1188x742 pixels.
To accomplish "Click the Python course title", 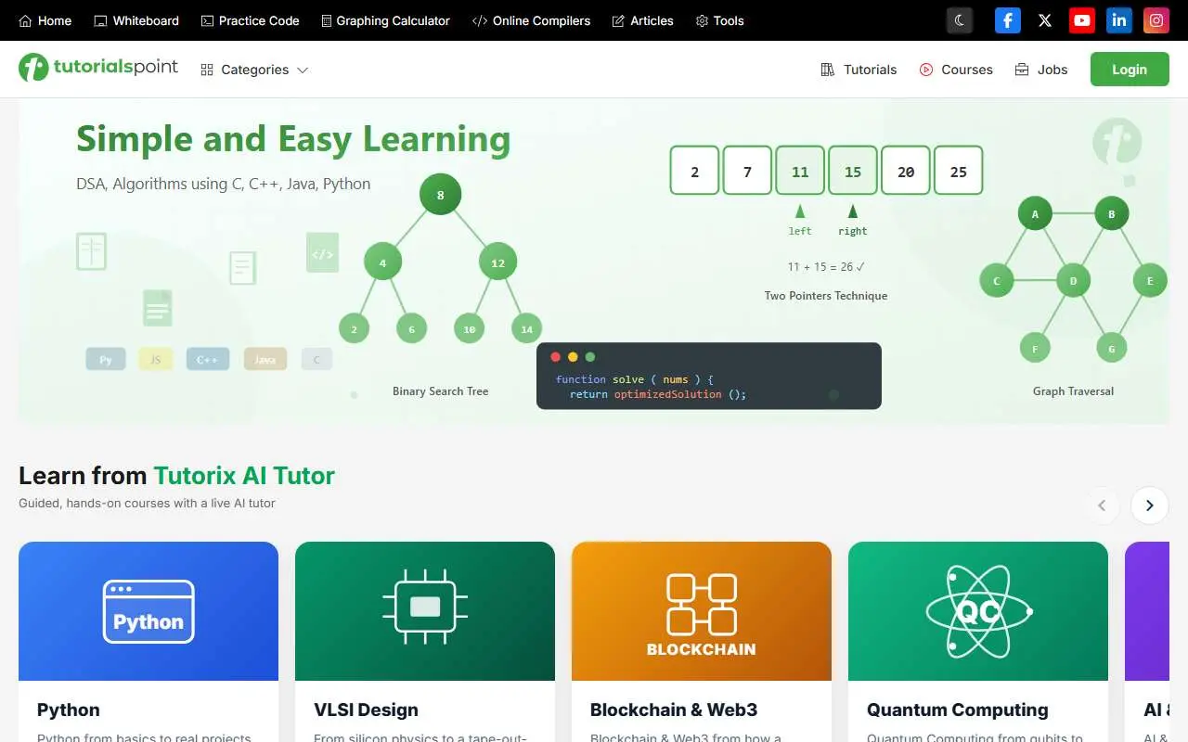I will coord(69,710).
